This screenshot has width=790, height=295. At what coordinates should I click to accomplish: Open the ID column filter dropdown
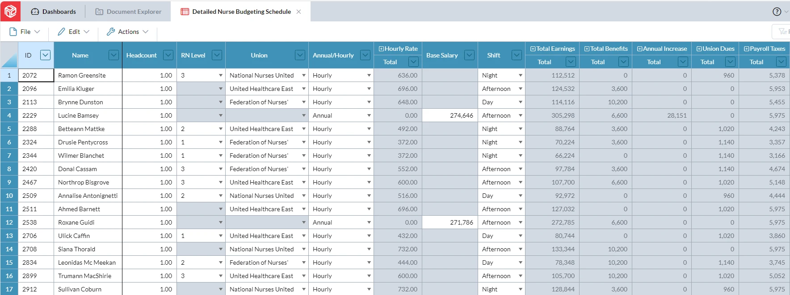(x=45, y=55)
